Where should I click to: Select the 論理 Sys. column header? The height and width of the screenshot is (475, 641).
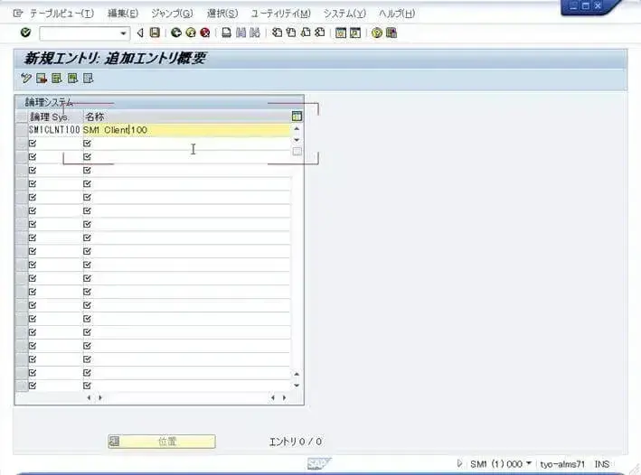pos(55,116)
